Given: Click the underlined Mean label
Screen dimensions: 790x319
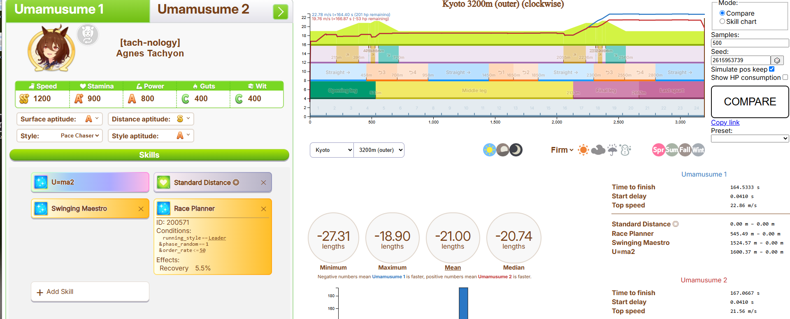Looking at the screenshot, I should [x=453, y=268].
